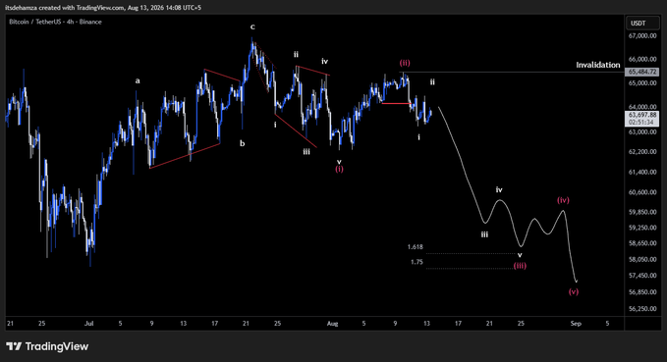Viewport: 667px width, 362px height.
Task: Click the 59,250.00 price axis label
Action: (641, 228)
